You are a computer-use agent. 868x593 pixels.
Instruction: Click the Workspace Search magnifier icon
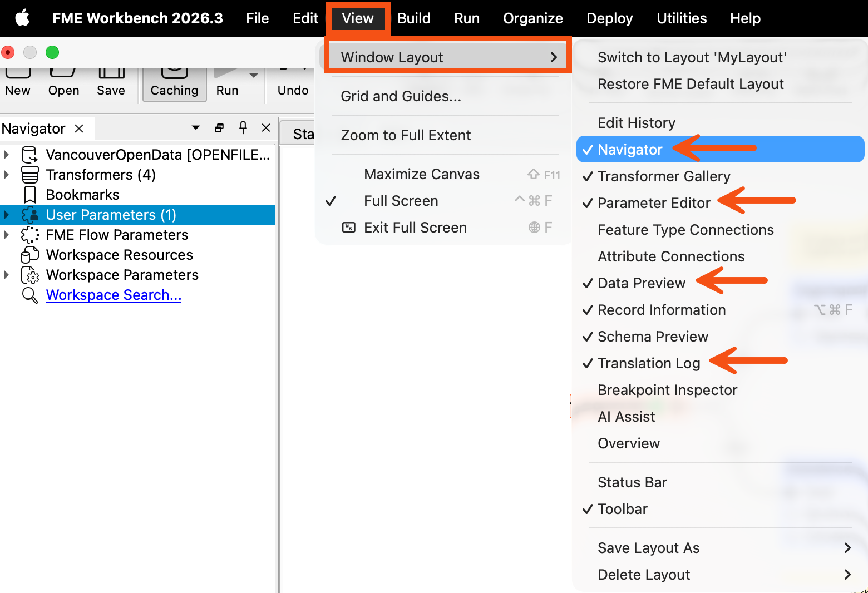pyautogui.click(x=29, y=295)
